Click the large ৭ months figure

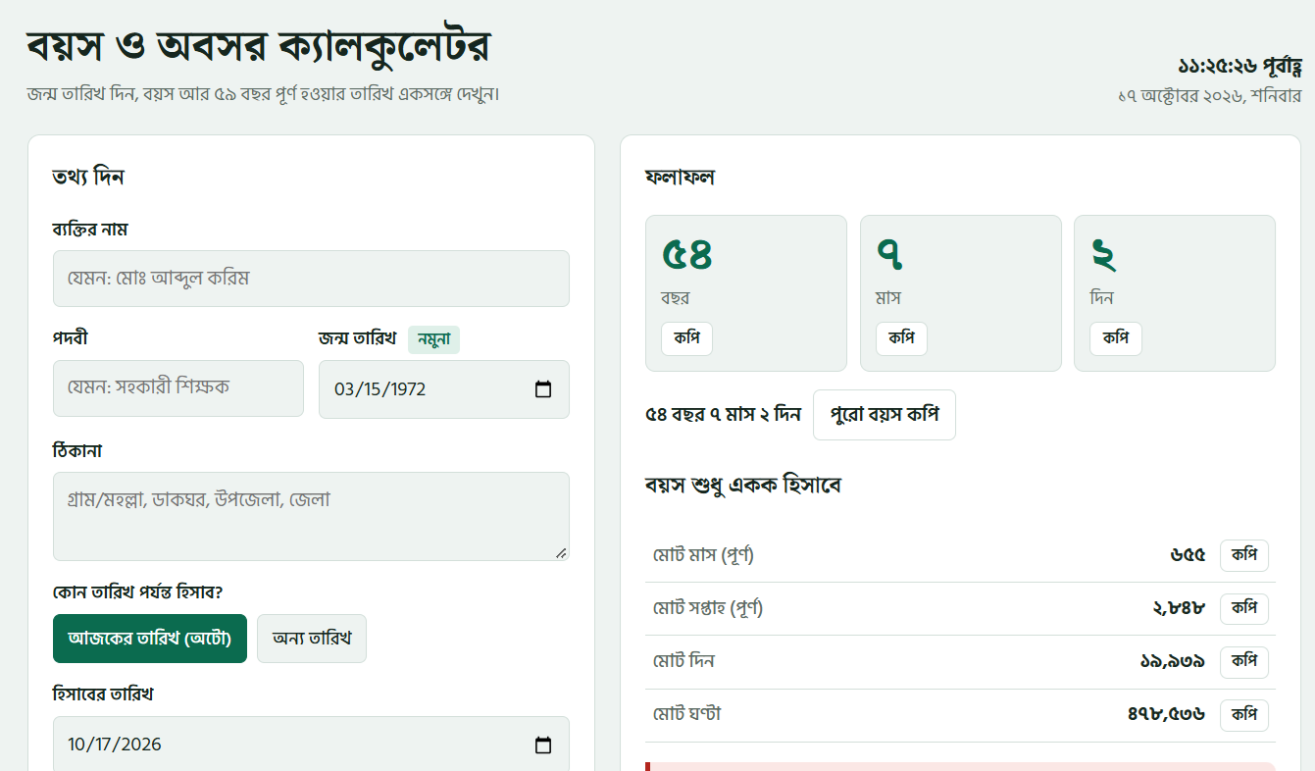click(889, 255)
